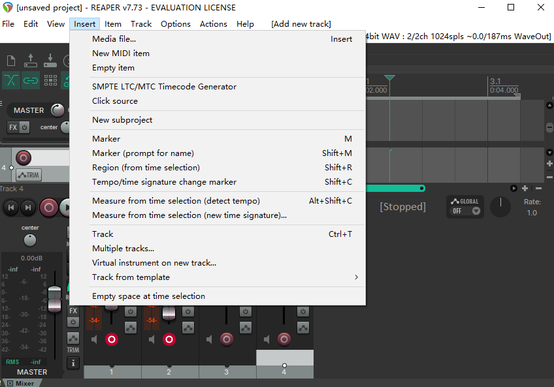
Task: Select the mixer track label 3
Action: click(227, 372)
